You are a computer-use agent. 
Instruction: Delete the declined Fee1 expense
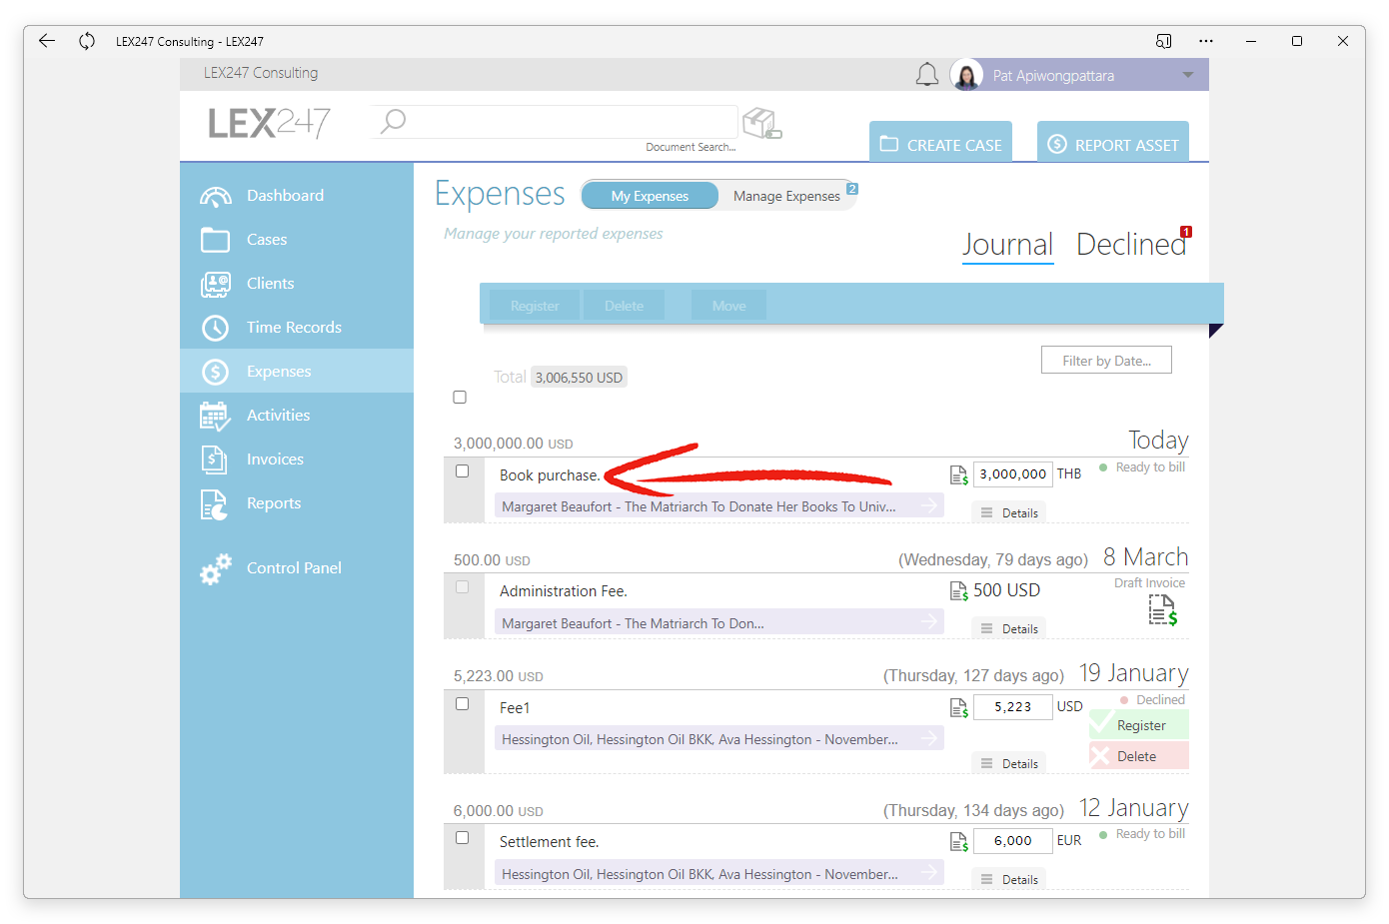tap(1139, 756)
